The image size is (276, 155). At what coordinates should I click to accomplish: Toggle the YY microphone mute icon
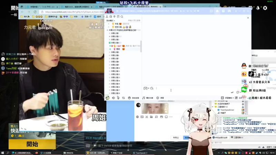click(118, 98)
